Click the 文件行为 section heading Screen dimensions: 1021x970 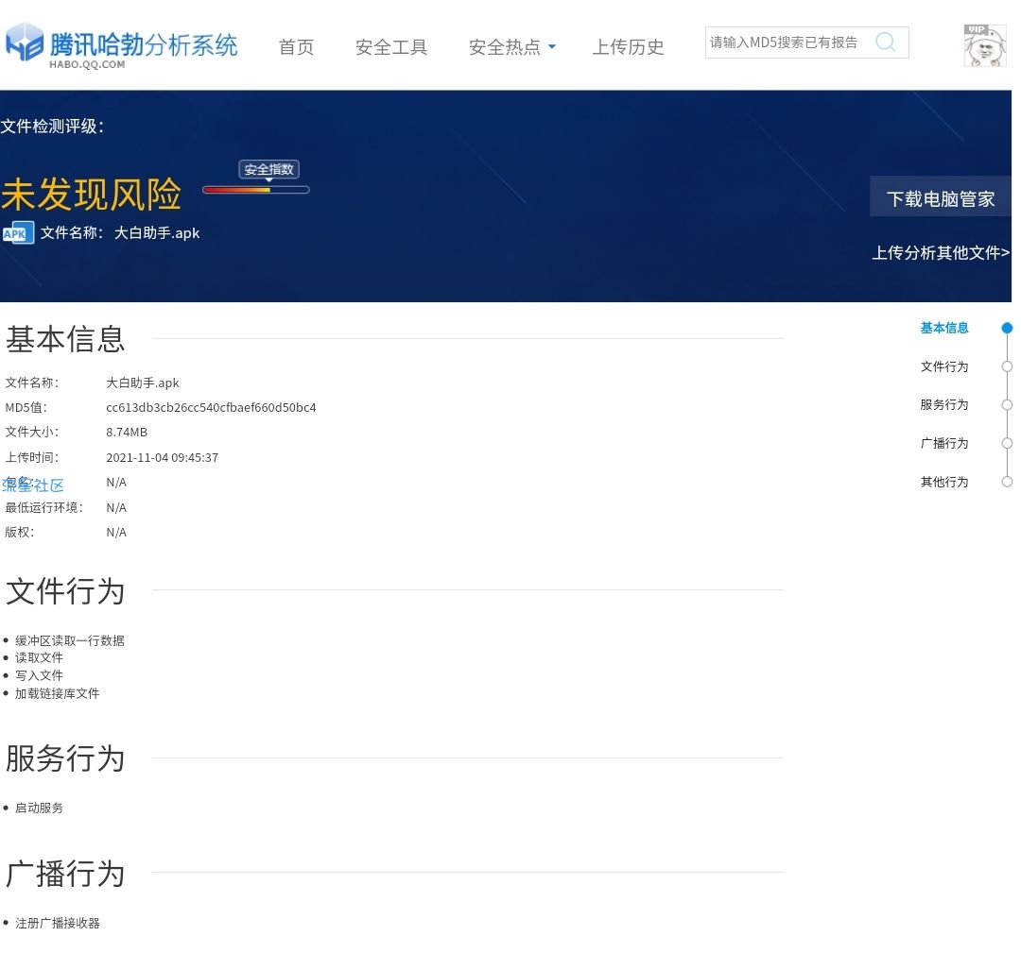(65, 590)
